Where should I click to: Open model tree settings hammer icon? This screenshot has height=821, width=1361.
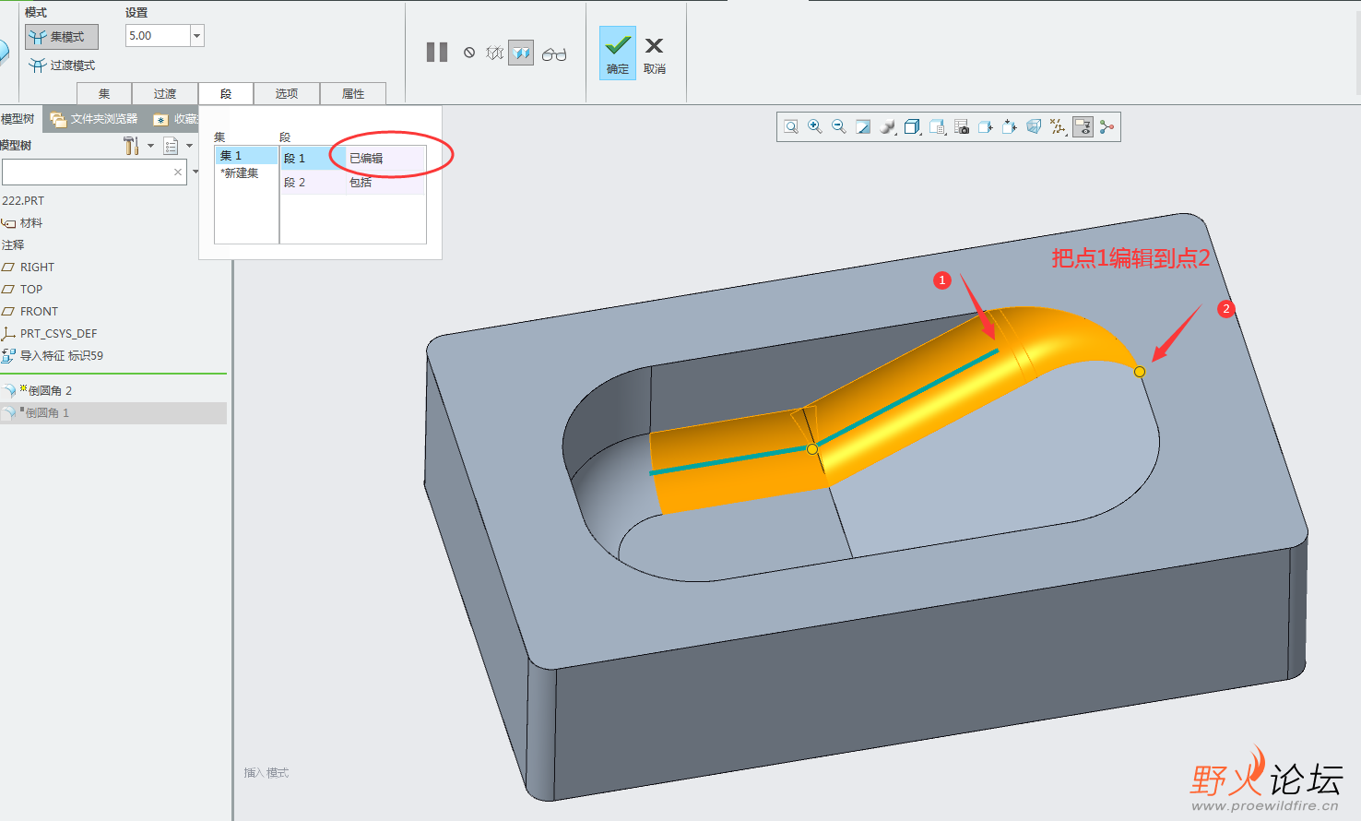pos(131,146)
